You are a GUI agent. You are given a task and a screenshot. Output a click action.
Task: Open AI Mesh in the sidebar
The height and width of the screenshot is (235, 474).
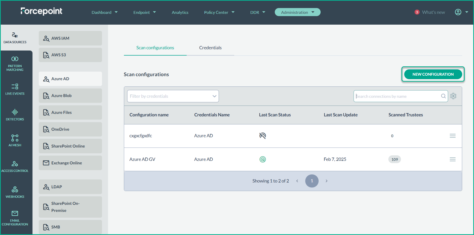coord(15,140)
